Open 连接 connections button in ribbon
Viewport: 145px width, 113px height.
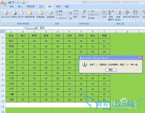coord(59,11)
